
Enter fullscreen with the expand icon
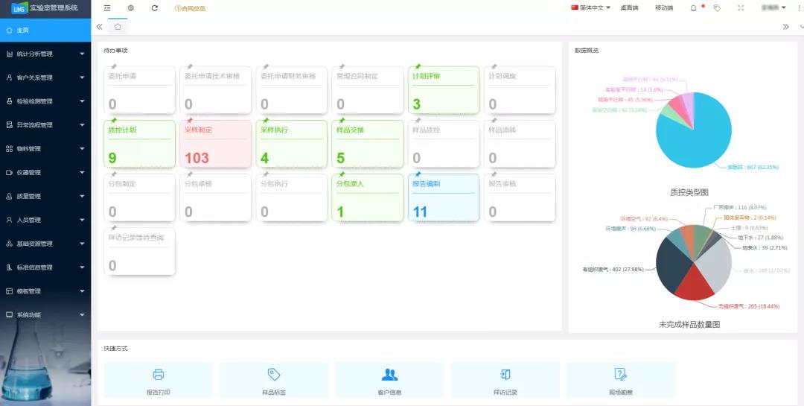coord(740,8)
